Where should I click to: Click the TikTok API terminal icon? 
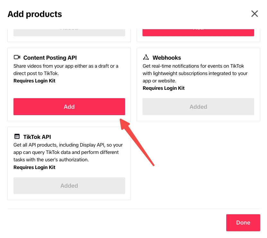point(17,136)
